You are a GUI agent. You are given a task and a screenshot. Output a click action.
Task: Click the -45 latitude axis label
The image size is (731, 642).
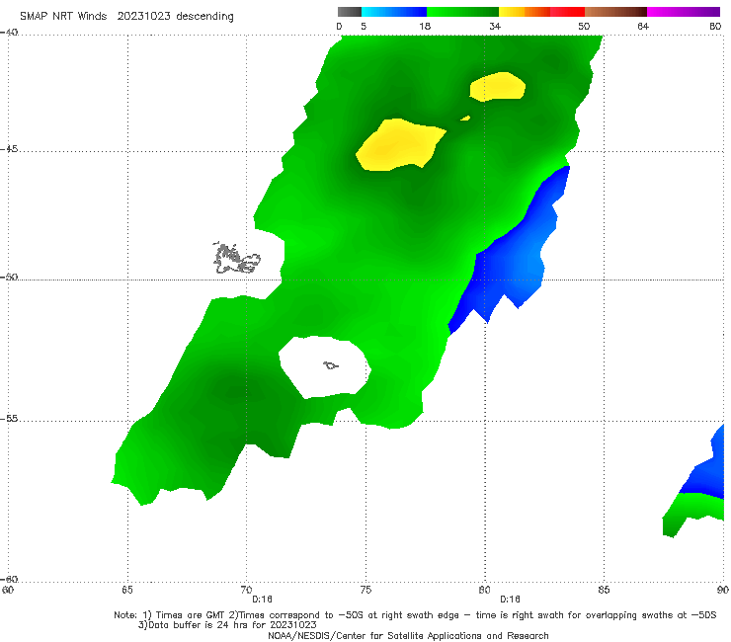pyautogui.click(x=9, y=149)
